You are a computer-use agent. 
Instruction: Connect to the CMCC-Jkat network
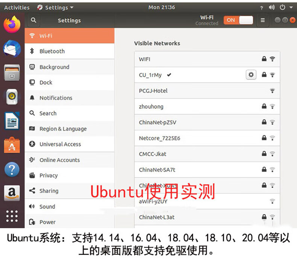(x=207, y=154)
